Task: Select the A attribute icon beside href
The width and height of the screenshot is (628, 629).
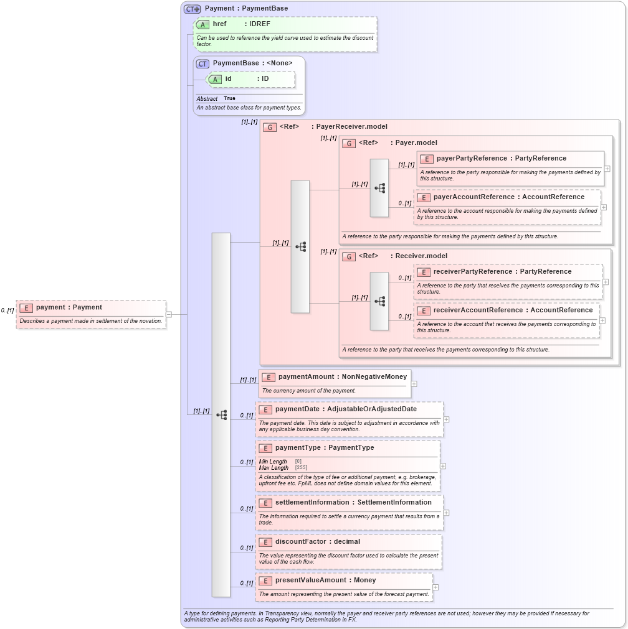Action: 203,24
